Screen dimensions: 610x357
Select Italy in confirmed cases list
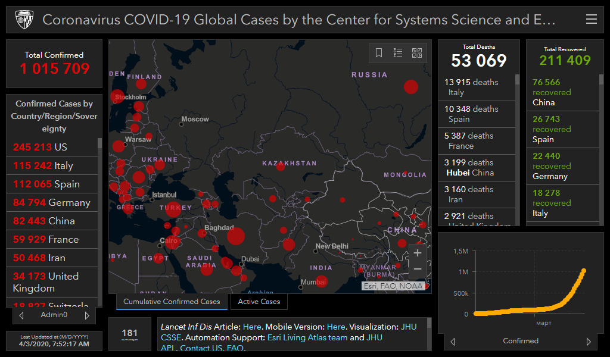(x=54, y=165)
